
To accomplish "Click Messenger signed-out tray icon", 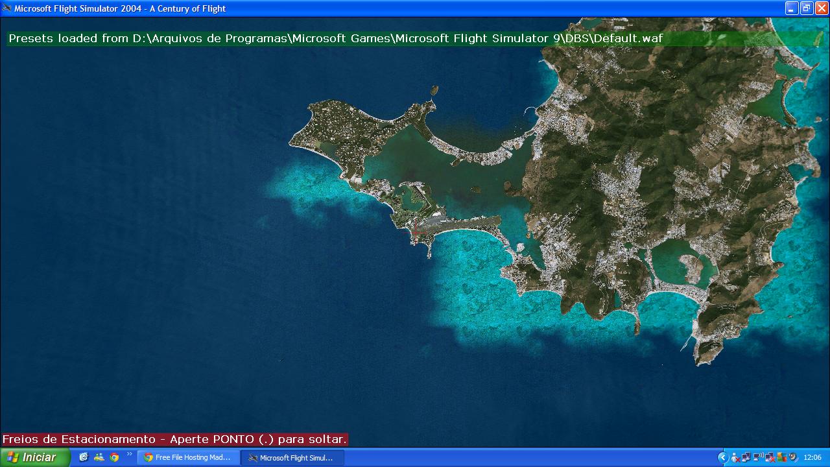I will pyautogui.click(x=735, y=457).
